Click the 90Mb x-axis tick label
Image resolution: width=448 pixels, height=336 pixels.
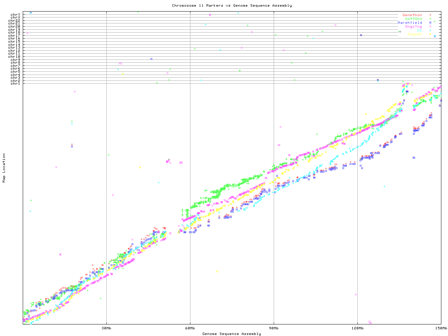[274, 328]
